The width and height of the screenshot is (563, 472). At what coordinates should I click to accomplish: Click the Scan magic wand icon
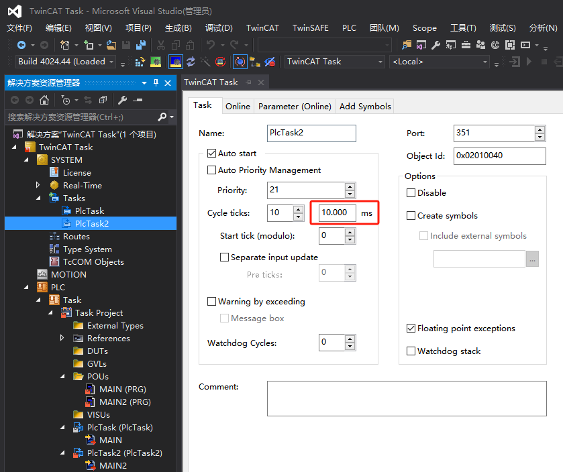[205, 62]
